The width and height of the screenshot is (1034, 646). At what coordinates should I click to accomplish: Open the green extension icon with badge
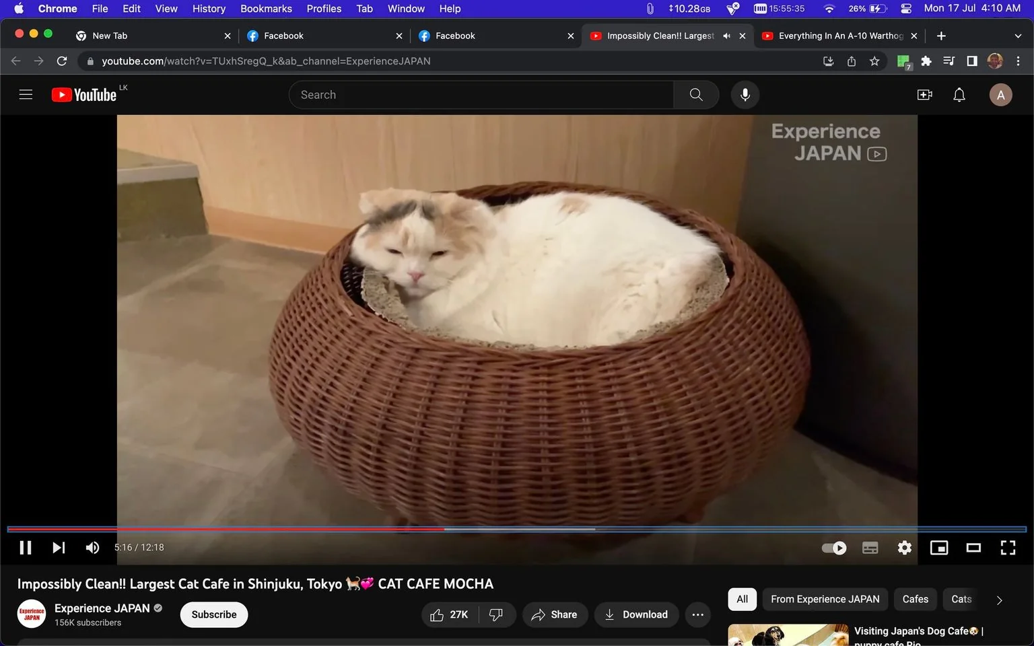(904, 62)
